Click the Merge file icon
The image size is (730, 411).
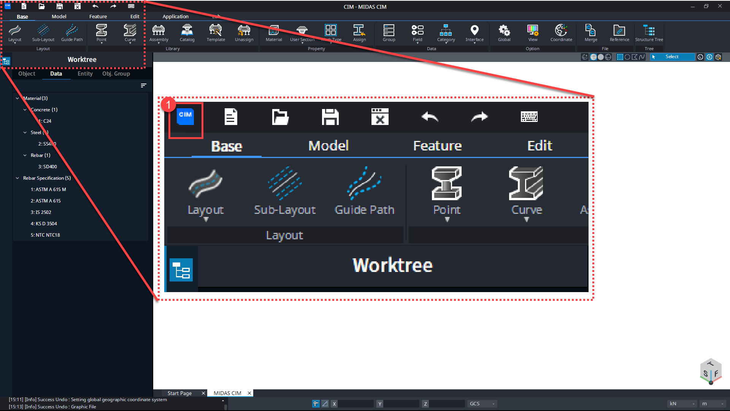tap(591, 30)
